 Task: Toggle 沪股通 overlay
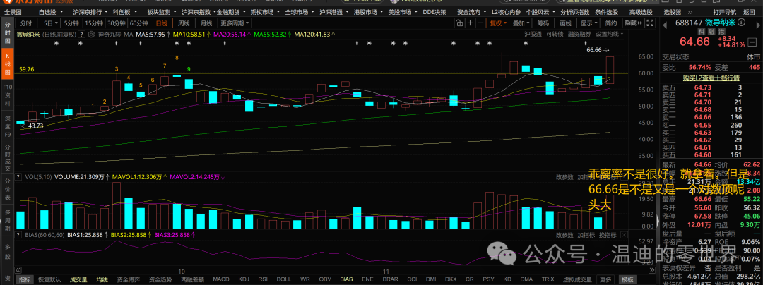coord(533,34)
